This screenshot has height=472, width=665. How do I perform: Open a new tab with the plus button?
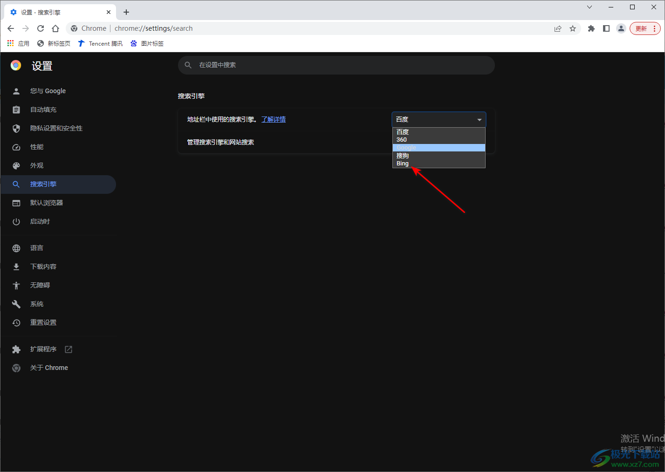click(126, 12)
